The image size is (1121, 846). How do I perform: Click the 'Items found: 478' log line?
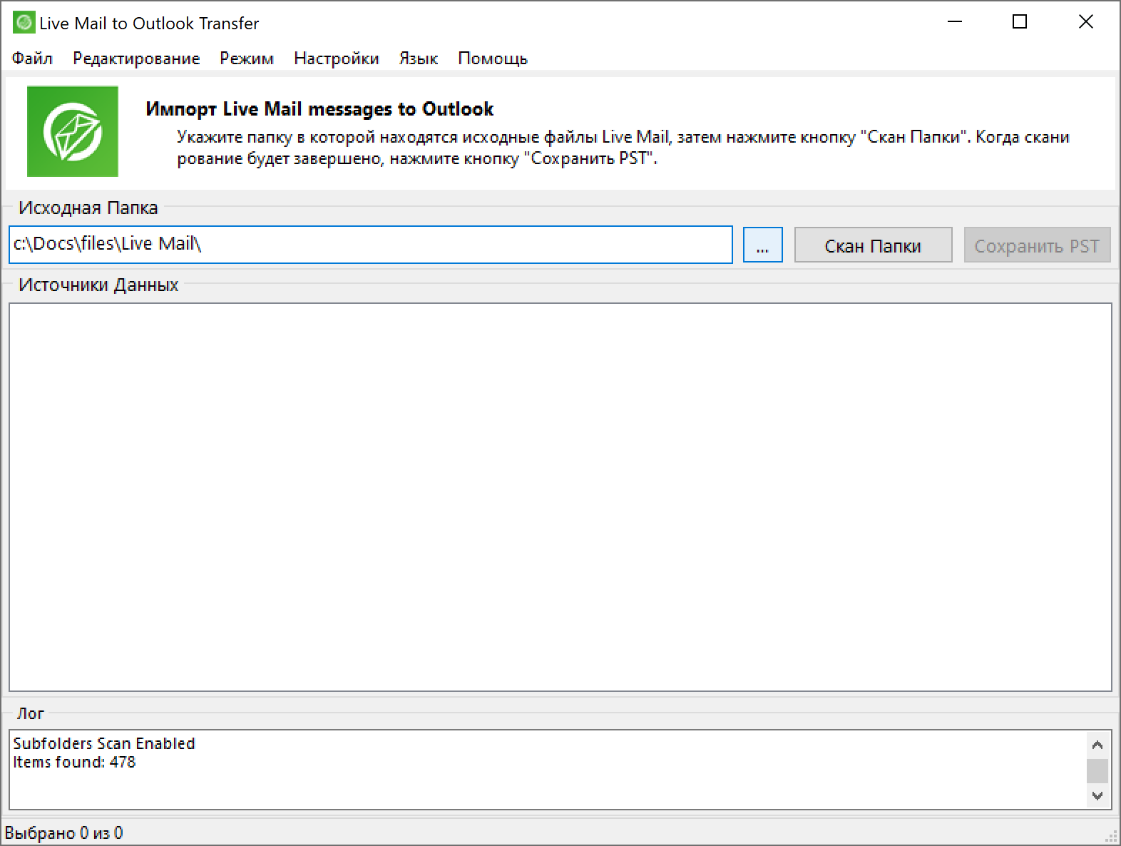[x=74, y=762]
